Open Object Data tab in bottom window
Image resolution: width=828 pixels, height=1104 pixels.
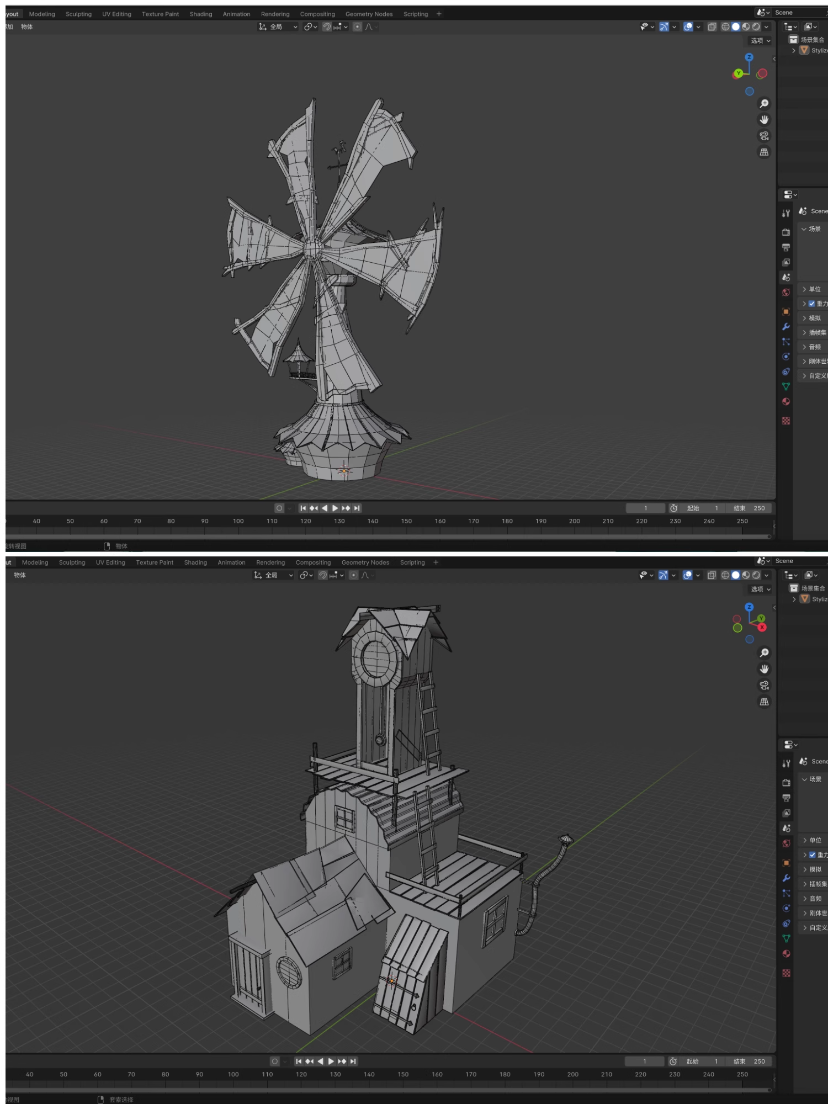pyautogui.click(x=787, y=938)
